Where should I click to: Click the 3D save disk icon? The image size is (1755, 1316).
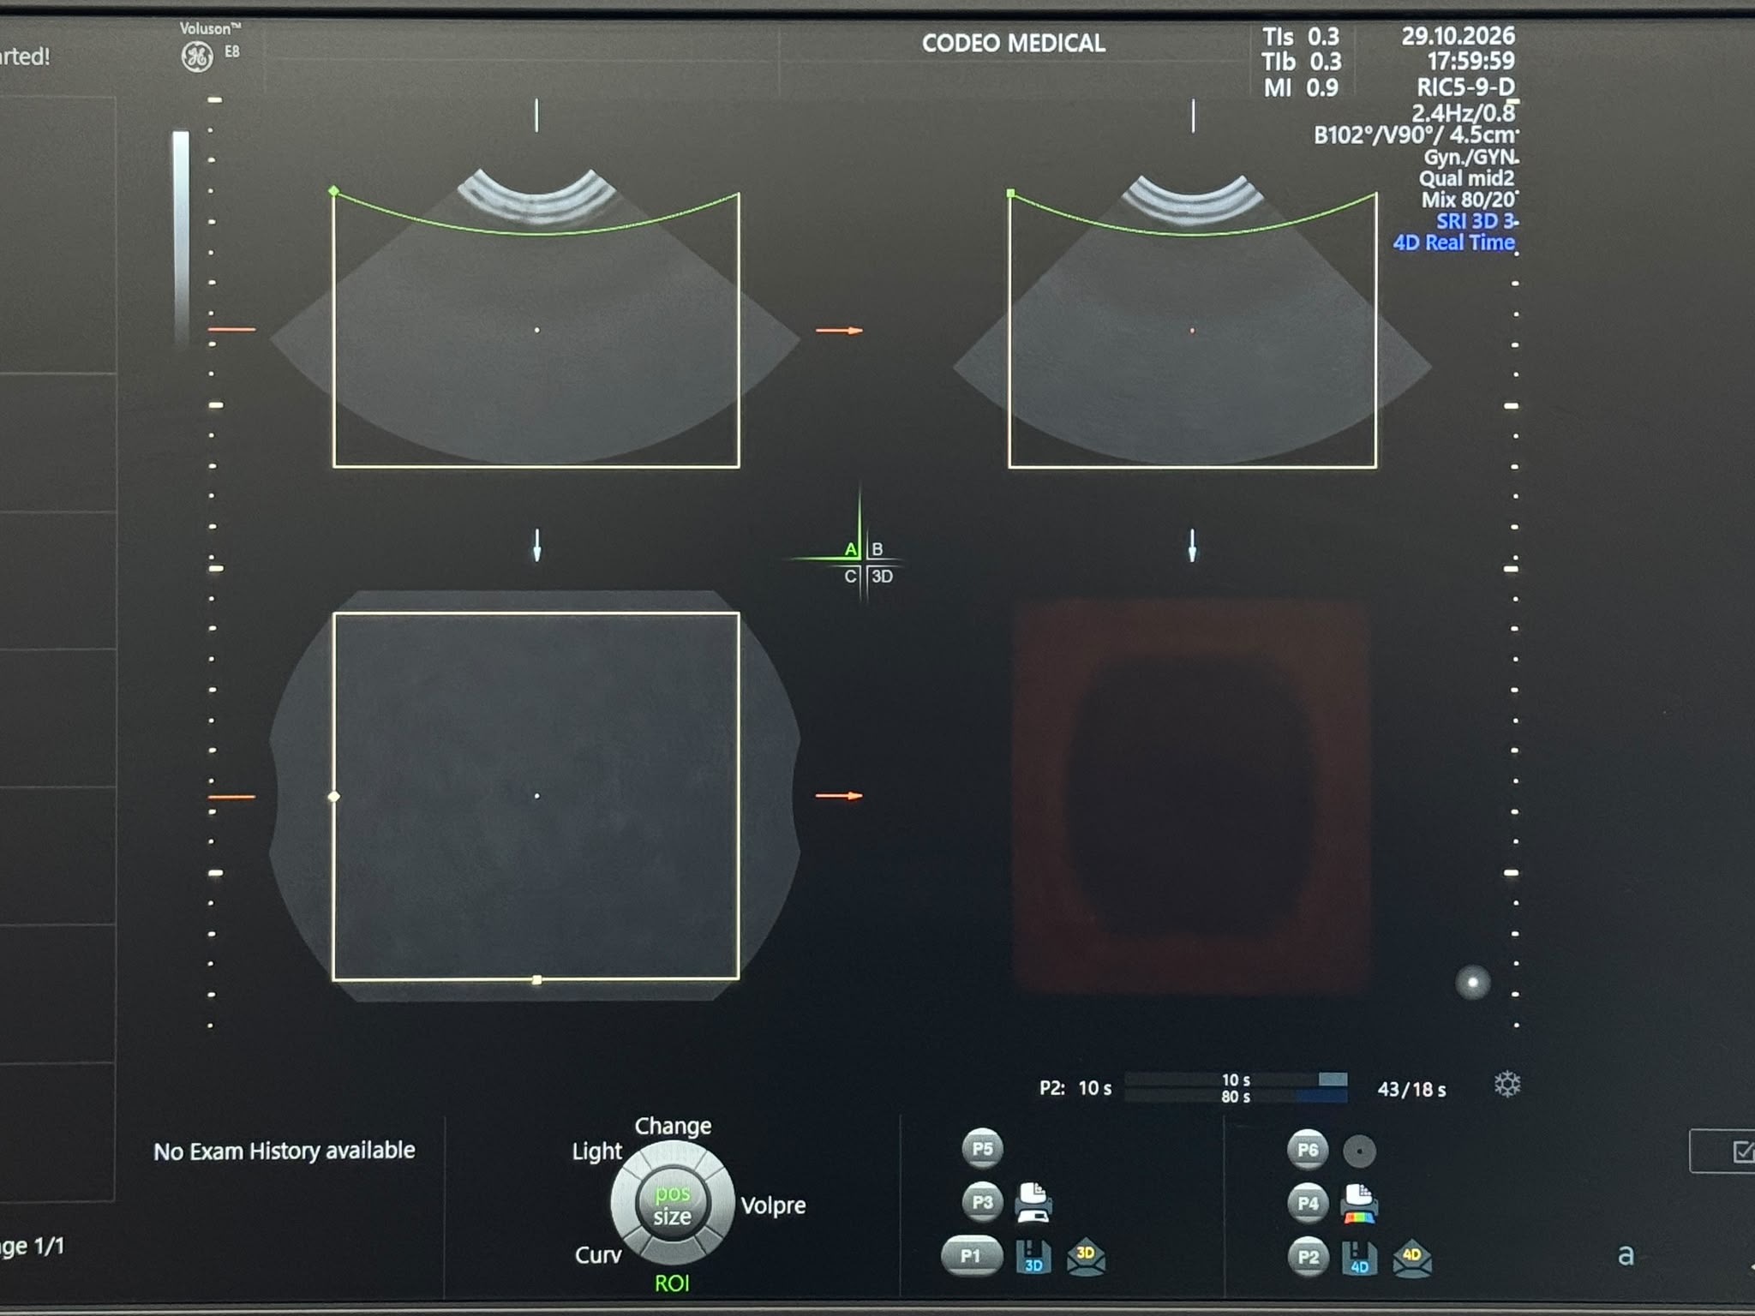pyautogui.click(x=1033, y=1257)
